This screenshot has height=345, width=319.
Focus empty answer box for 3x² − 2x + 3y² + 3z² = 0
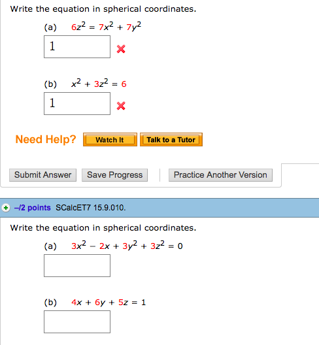pos(77,265)
